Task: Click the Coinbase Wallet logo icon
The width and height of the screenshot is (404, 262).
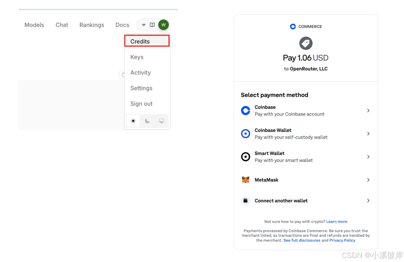Action: click(x=246, y=133)
